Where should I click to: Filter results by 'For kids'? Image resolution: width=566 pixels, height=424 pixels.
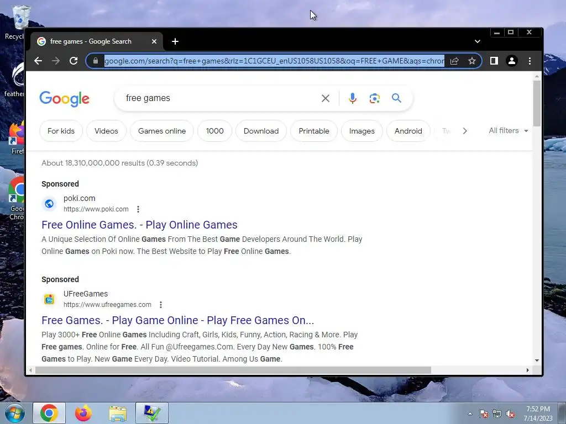click(61, 131)
